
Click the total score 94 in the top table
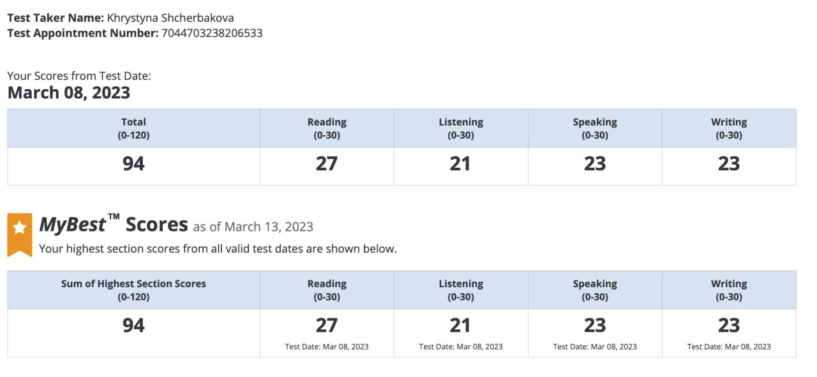tap(133, 164)
